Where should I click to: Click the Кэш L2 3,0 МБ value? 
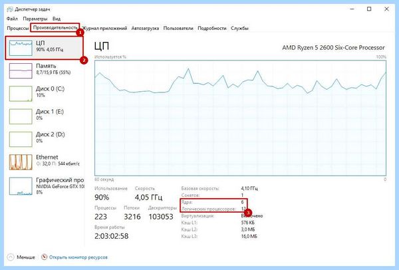(248, 229)
